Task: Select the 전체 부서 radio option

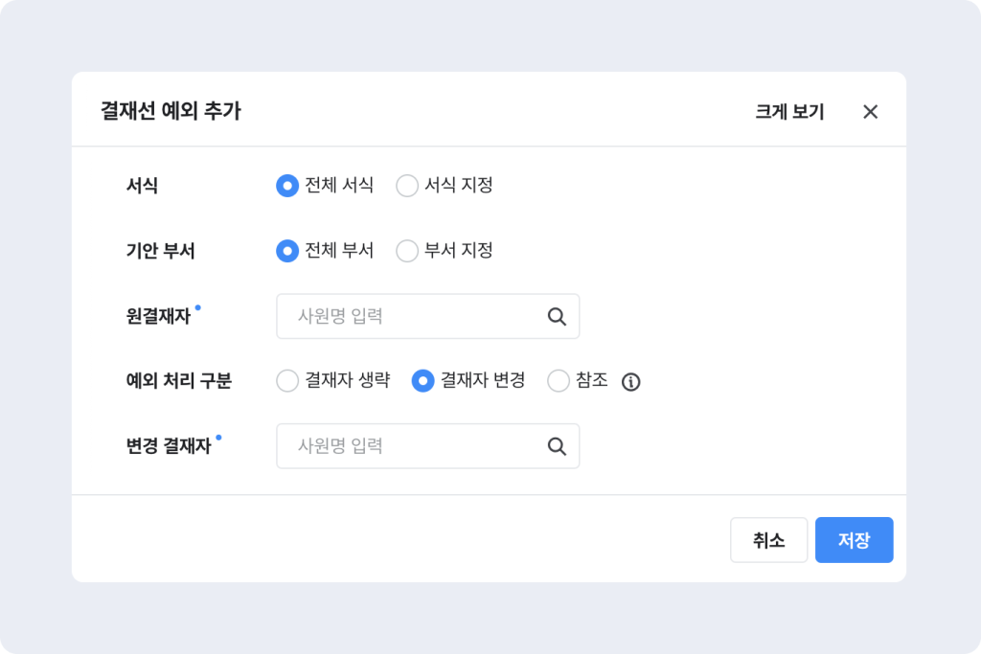Action: tap(287, 251)
